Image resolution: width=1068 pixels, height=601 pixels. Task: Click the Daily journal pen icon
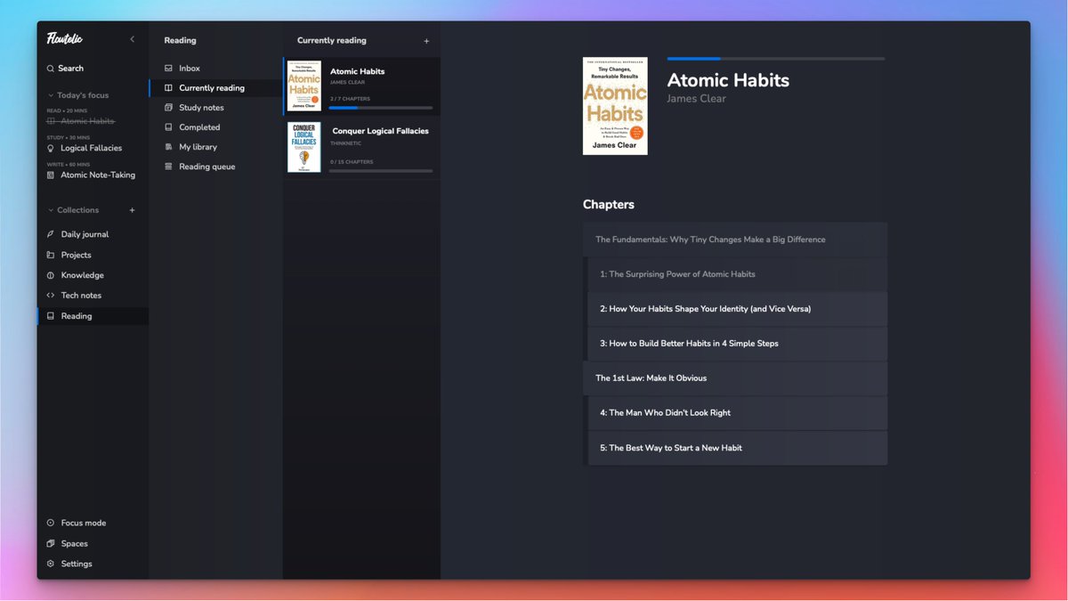click(51, 234)
